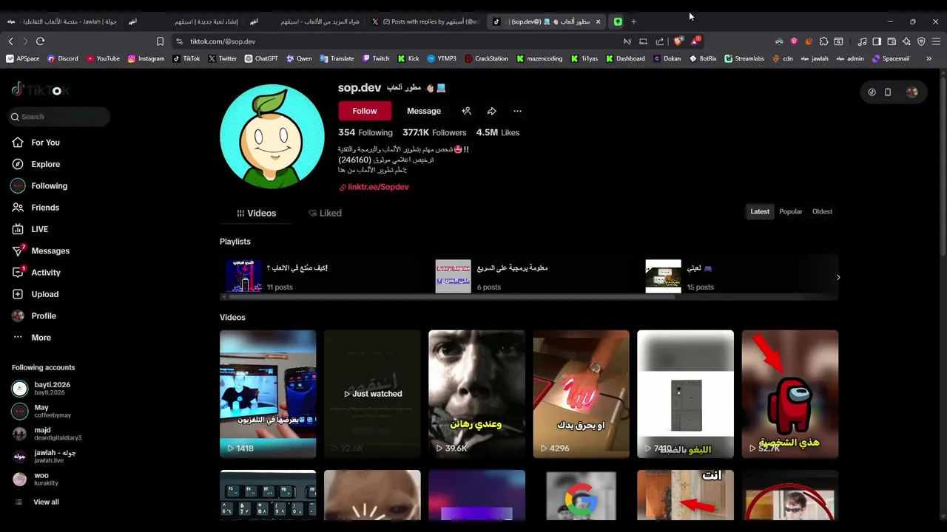Open the 6 posts playlist
The image size is (947, 532).
pos(492,276)
